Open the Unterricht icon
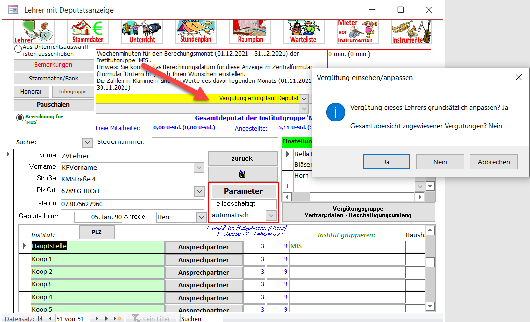The image size is (530, 322). tap(142, 32)
